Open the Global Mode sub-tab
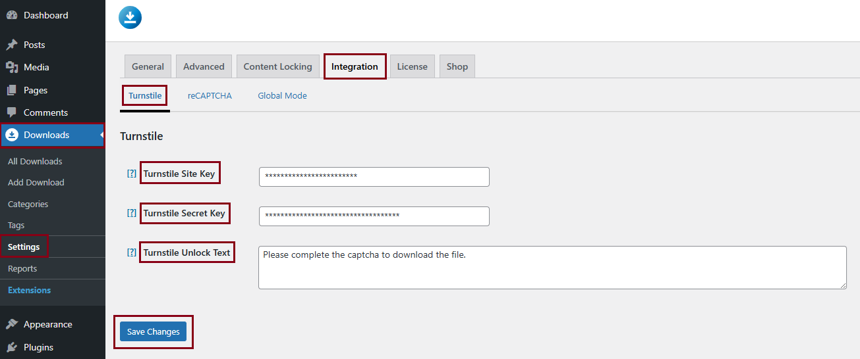This screenshot has height=359, width=860. tap(282, 96)
